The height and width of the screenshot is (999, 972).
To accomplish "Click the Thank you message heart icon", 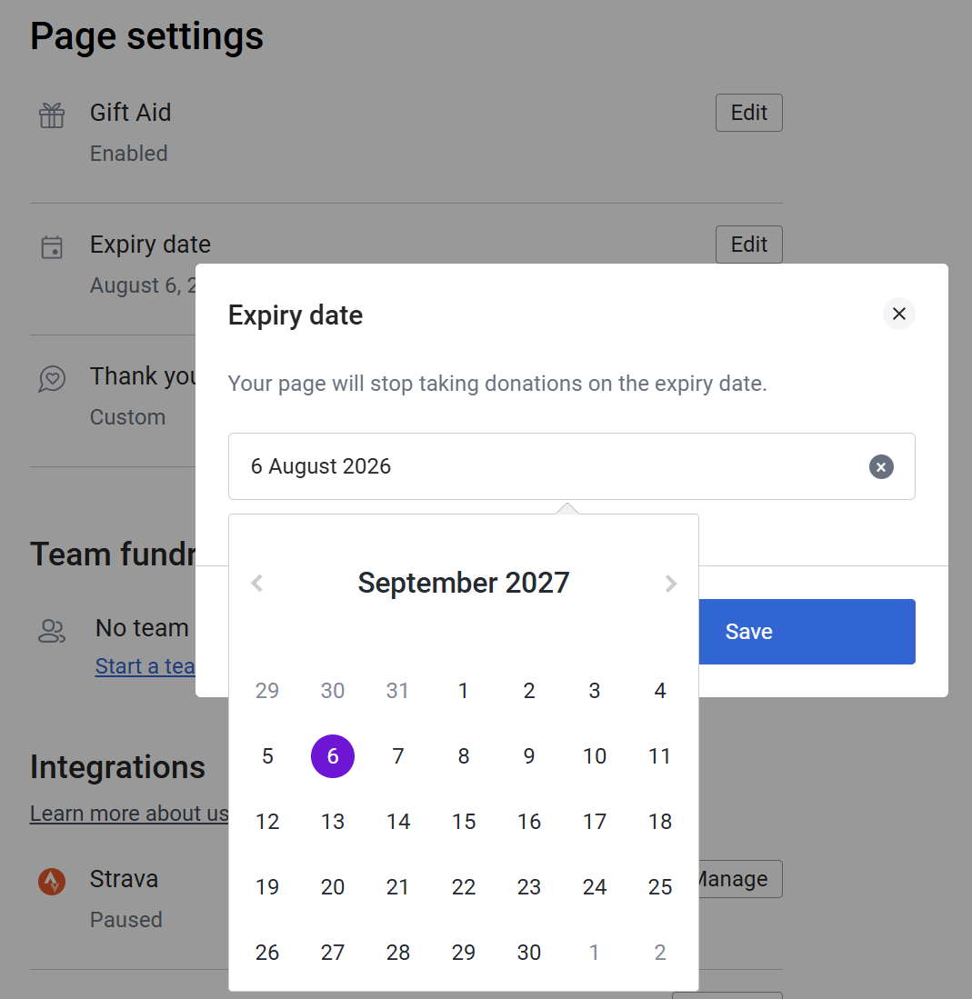I will click(52, 379).
